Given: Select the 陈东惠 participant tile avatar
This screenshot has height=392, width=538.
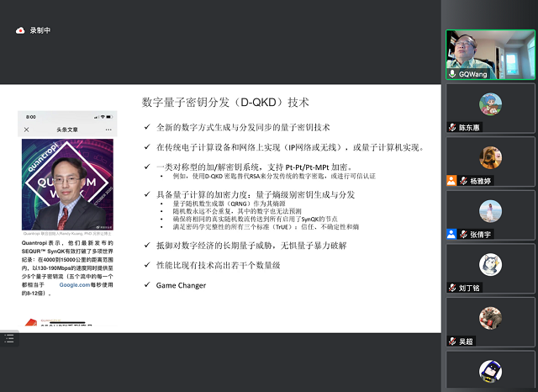Looking at the screenshot, I should [x=490, y=103].
